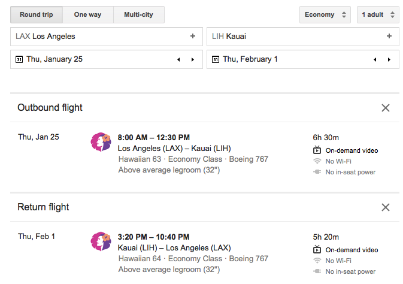This screenshot has height=284, width=403.
Task: Advance departure date to next day
Action: (192, 59)
